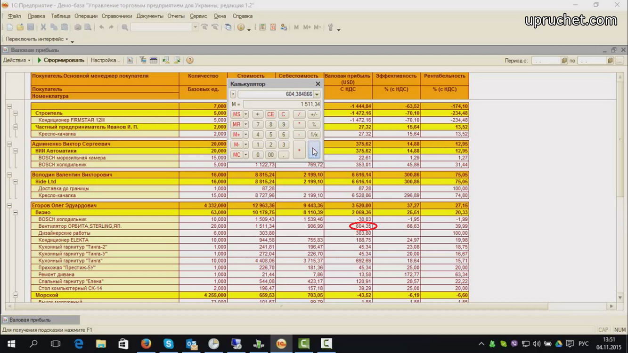Click the M- memory toolbar icon
Image resolution: width=628 pixels, height=353 pixels.
pos(318,28)
